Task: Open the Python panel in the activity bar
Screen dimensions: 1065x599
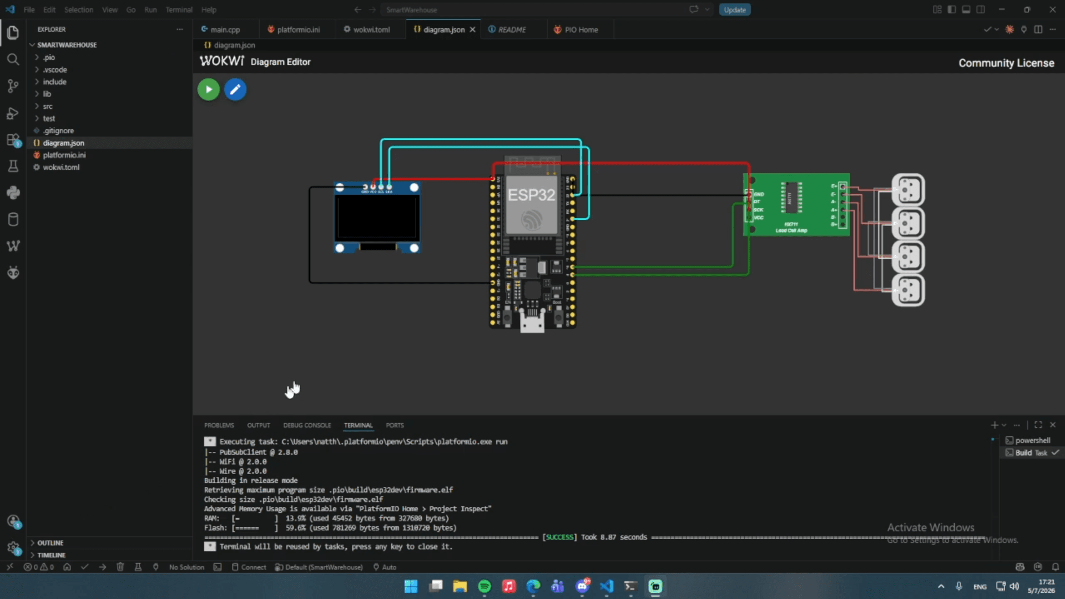Action: point(13,193)
